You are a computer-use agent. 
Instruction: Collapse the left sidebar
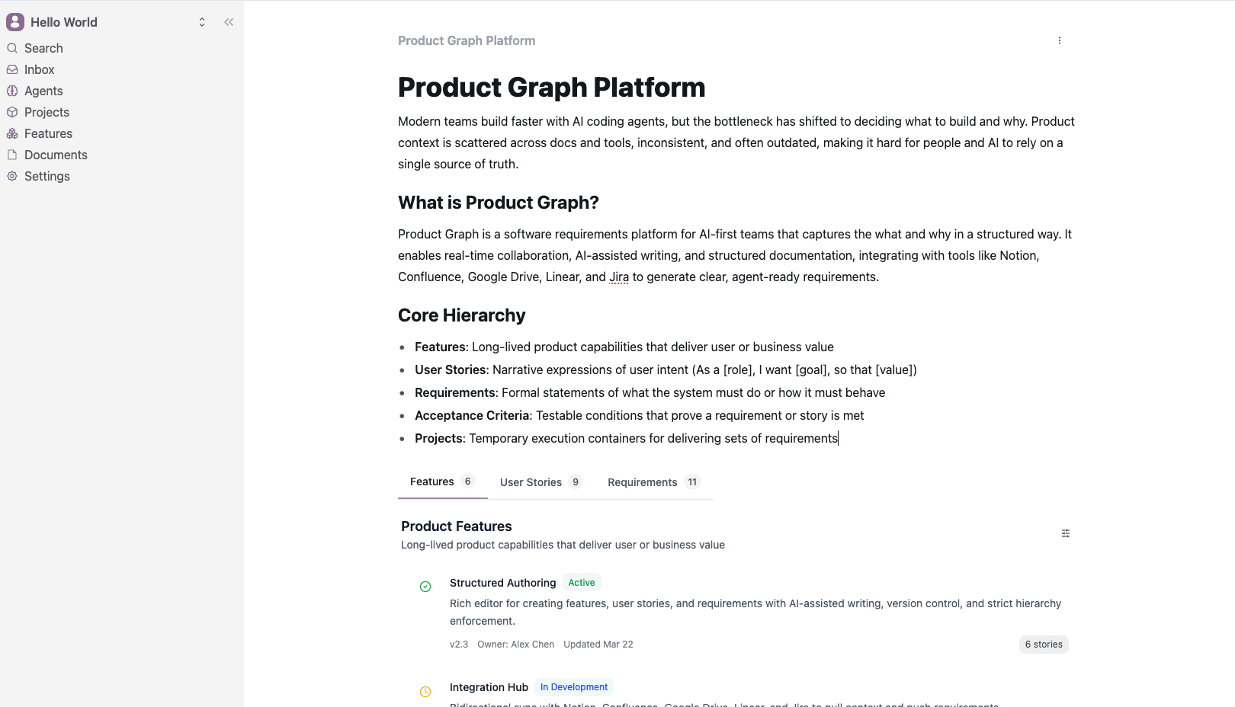(x=228, y=21)
